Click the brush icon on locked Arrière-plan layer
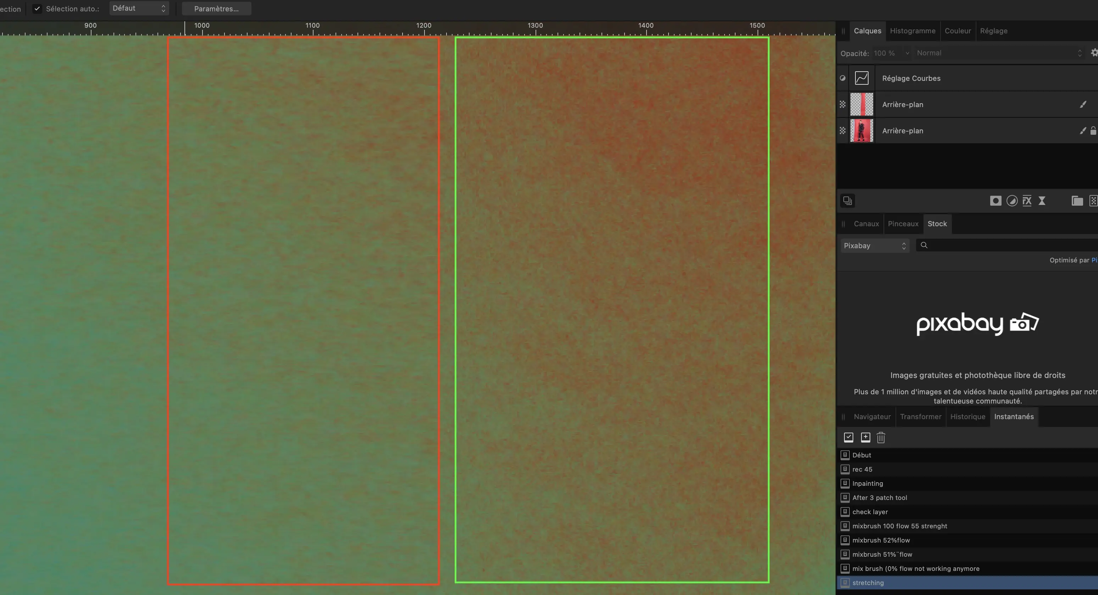Image resolution: width=1098 pixels, height=595 pixels. (1083, 131)
